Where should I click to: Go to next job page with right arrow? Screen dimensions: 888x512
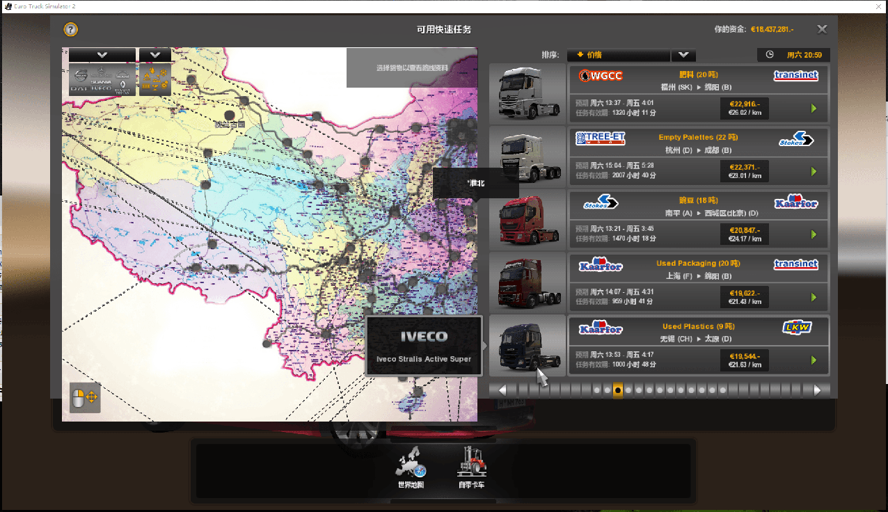click(816, 390)
